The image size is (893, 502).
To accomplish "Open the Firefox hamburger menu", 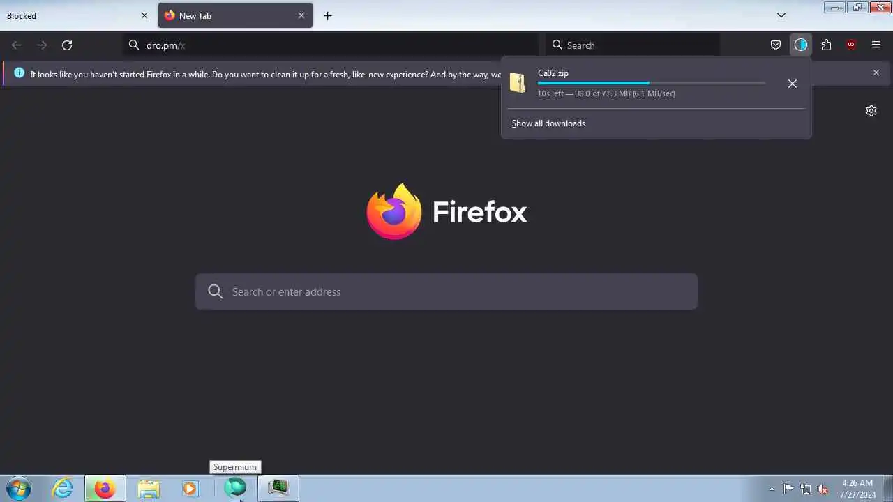I will [876, 45].
